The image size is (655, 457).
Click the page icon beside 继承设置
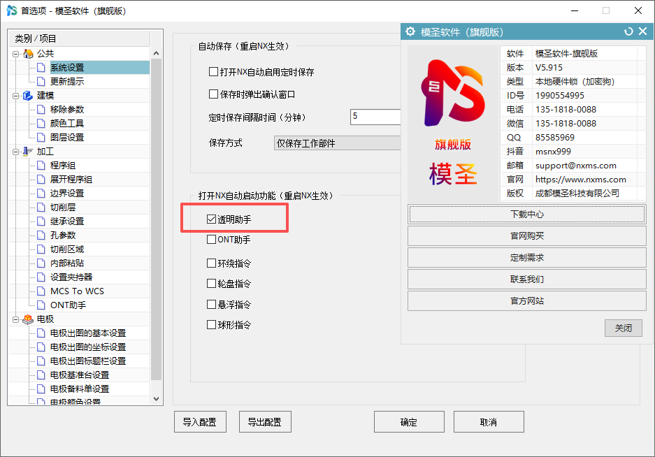click(41, 222)
